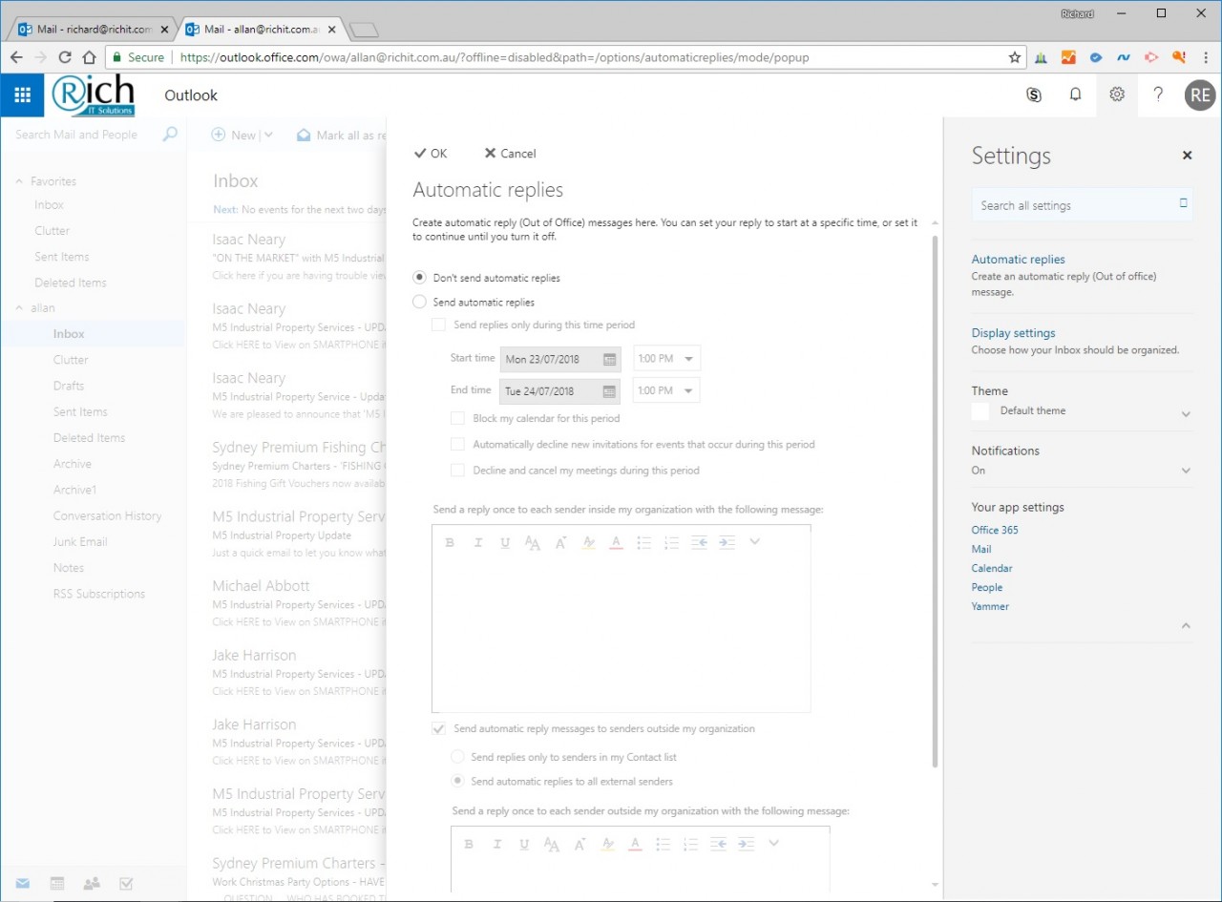The image size is (1222, 902).
Task: Switch to Mail module at bottom-left
Action: click(x=22, y=883)
